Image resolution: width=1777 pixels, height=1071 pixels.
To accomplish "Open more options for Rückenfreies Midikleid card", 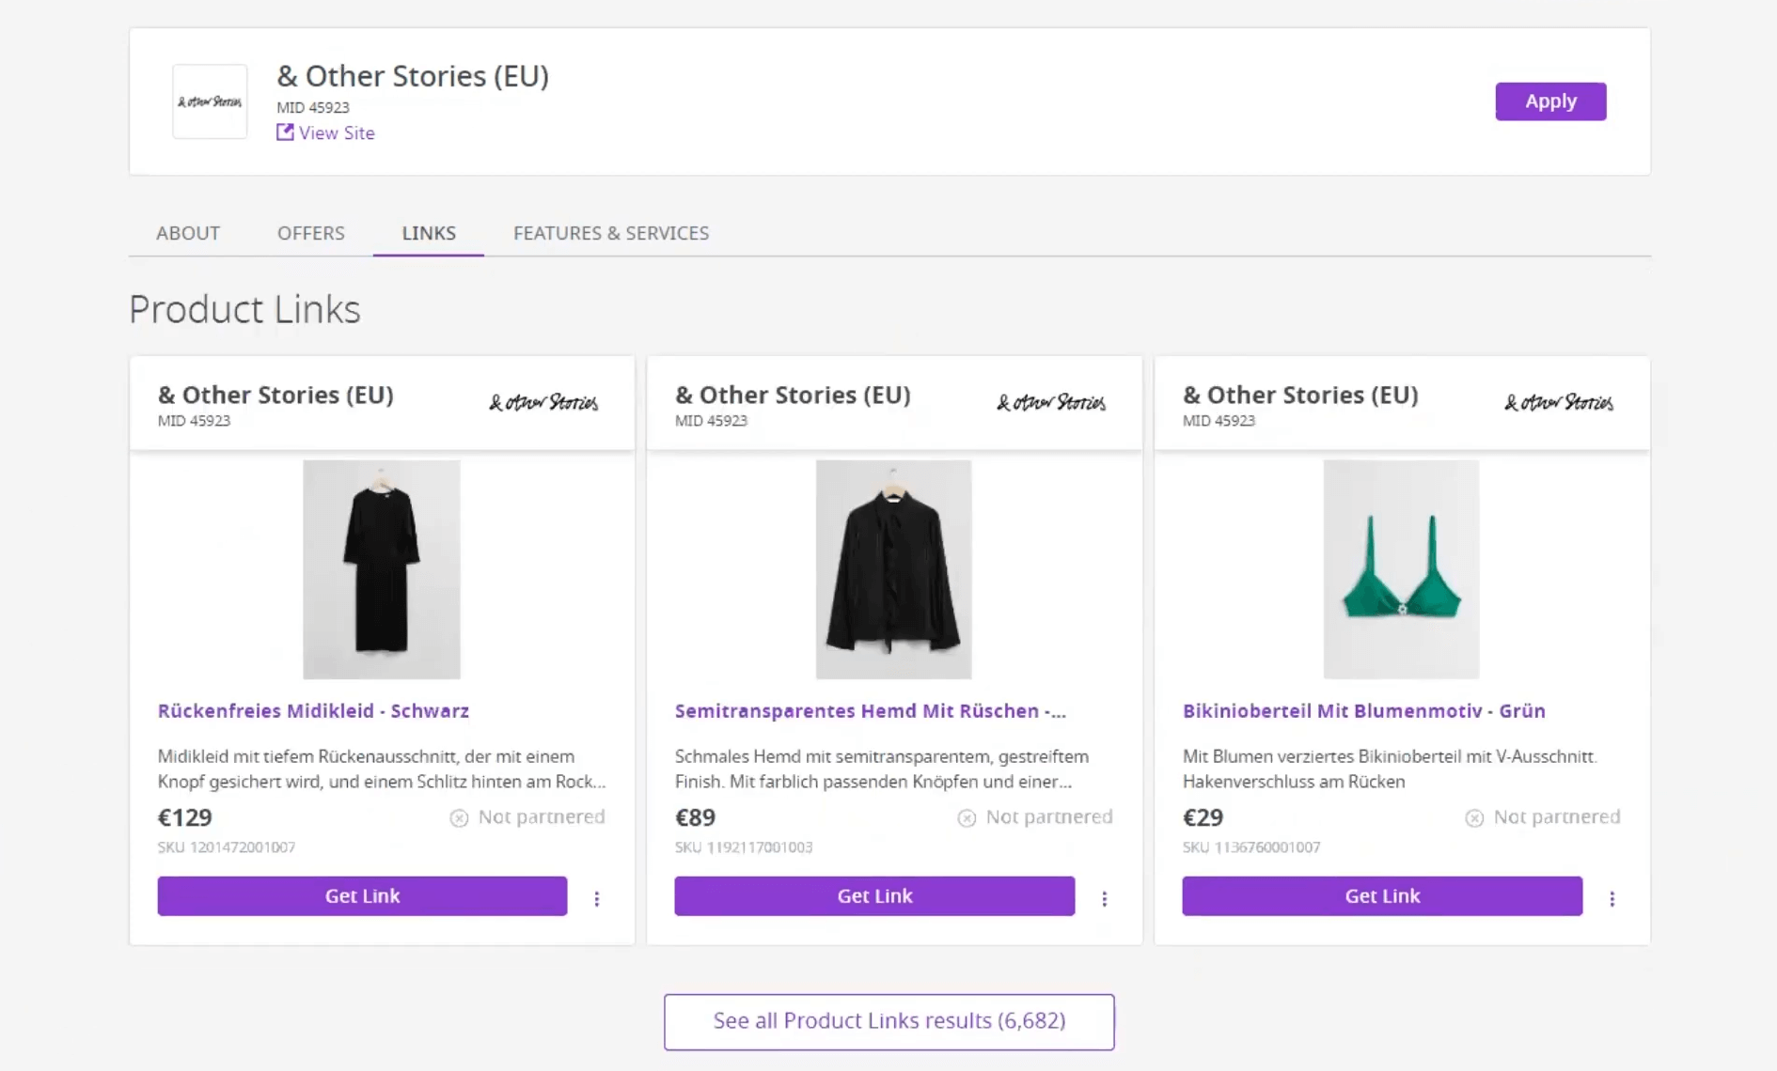I will (597, 899).
